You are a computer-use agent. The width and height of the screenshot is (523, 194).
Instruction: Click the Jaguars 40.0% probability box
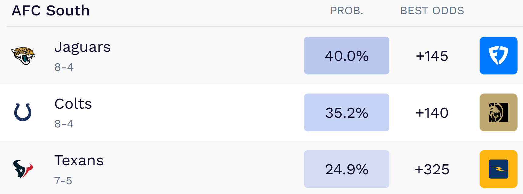point(347,56)
